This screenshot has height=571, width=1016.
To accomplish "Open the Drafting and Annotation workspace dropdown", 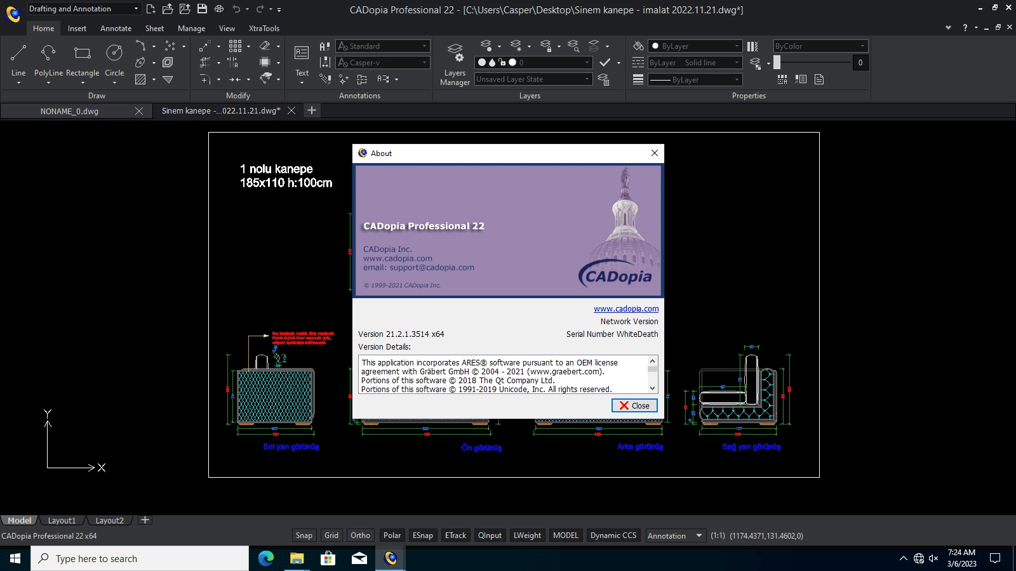I will [x=83, y=9].
